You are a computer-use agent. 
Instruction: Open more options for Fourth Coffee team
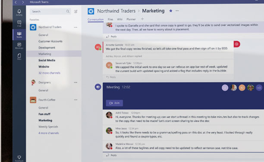pos(75,100)
